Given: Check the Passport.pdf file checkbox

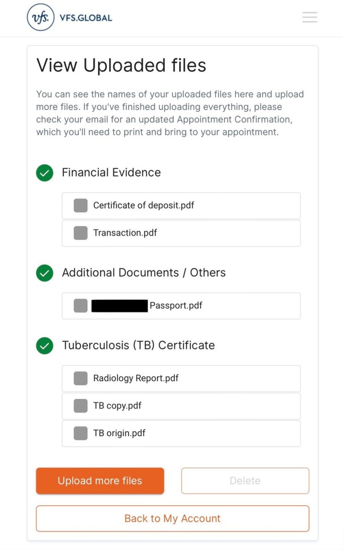Looking at the screenshot, I should point(81,306).
